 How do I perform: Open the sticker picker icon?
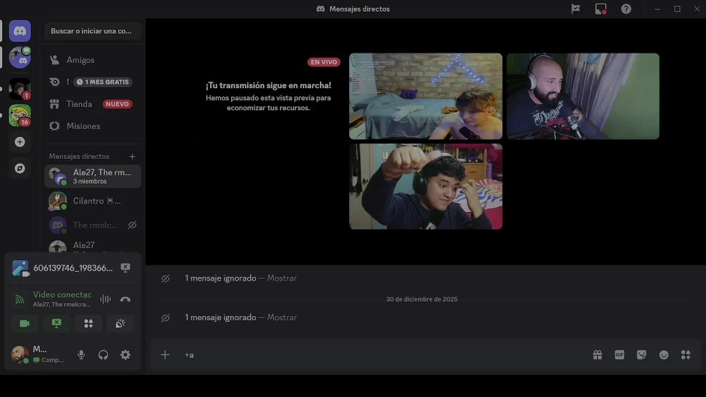[641, 355]
